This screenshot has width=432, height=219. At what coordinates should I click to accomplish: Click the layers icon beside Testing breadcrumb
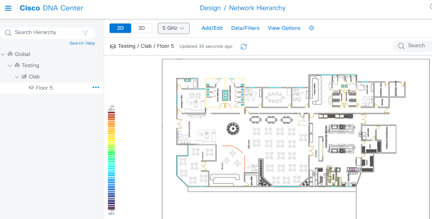[113, 46]
